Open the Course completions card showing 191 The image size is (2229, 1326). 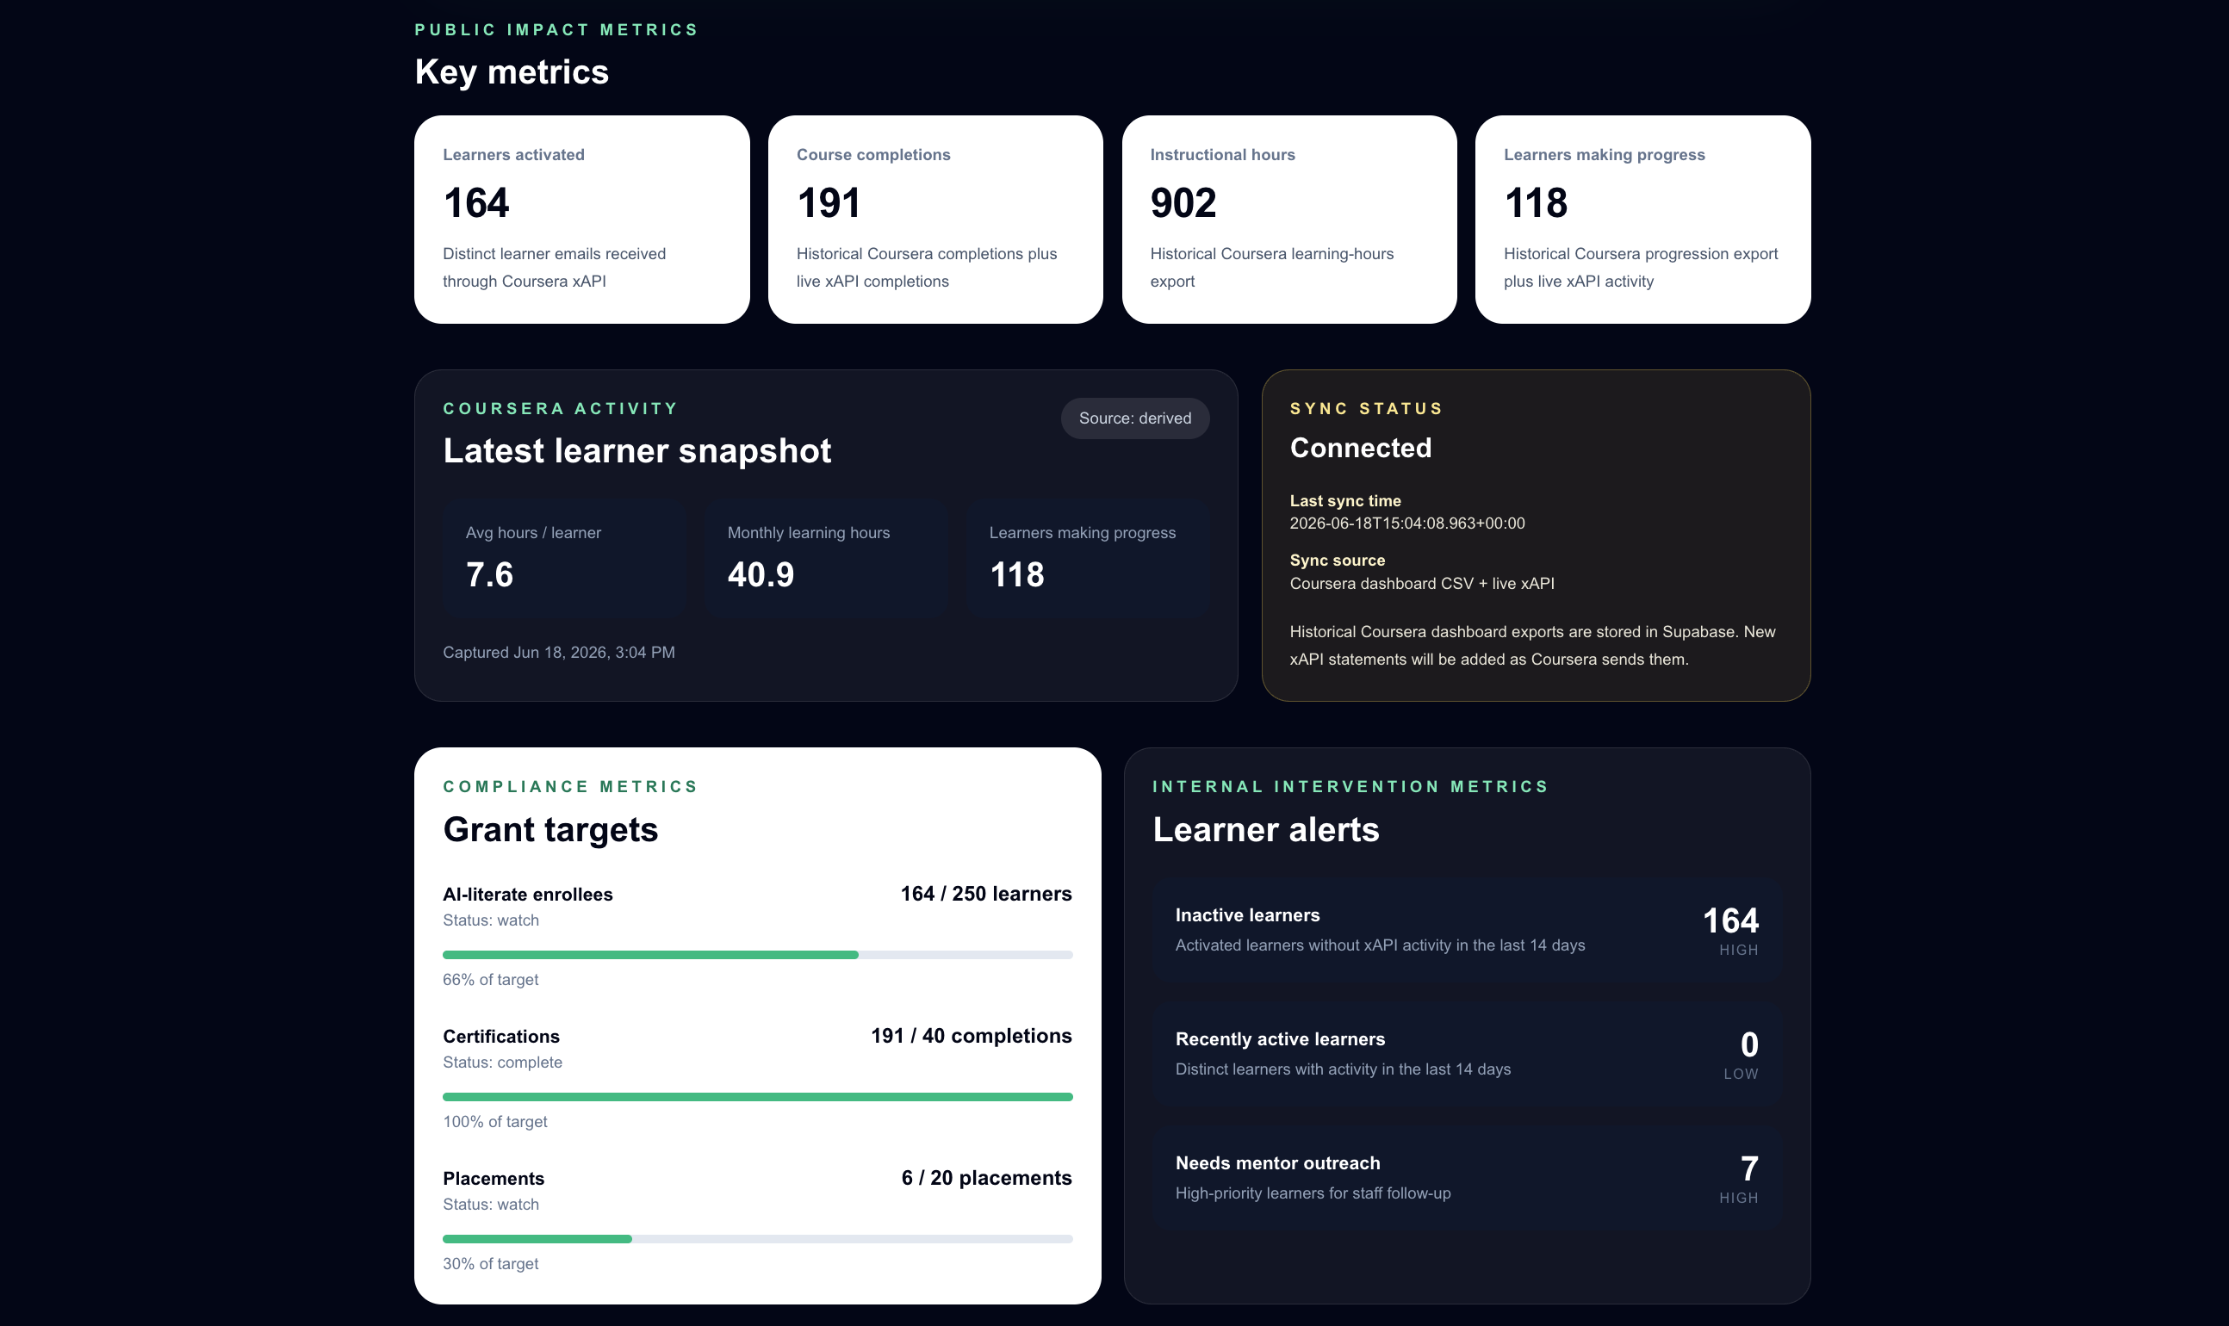pos(934,219)
